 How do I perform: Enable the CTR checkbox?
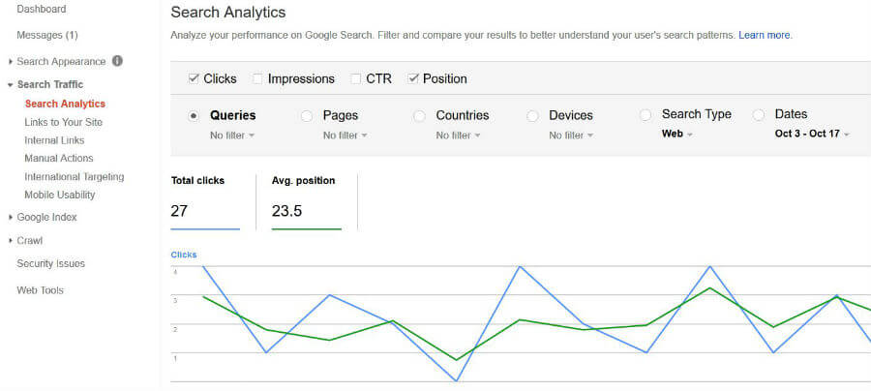[356, 78]
